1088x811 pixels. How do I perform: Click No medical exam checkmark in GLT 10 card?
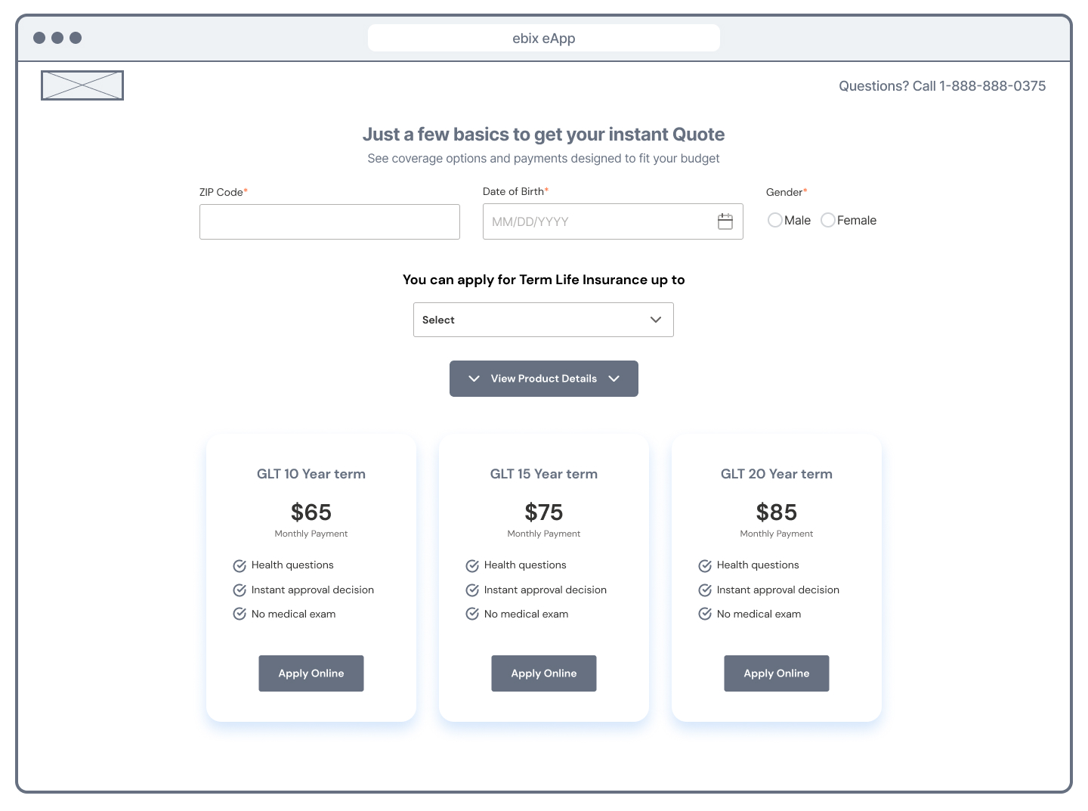point(240,614)
